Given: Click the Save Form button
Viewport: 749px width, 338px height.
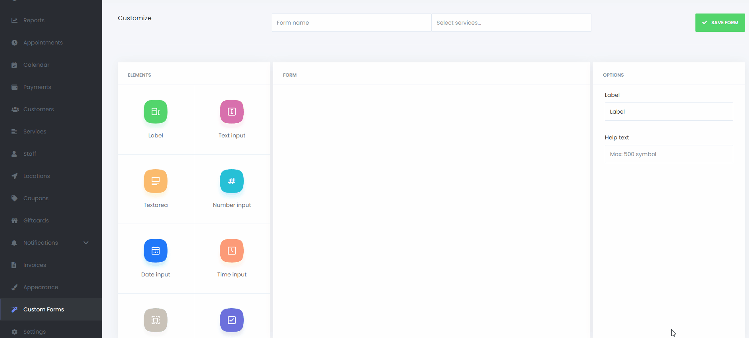Looking at the screenshot, I should (720, 23).
